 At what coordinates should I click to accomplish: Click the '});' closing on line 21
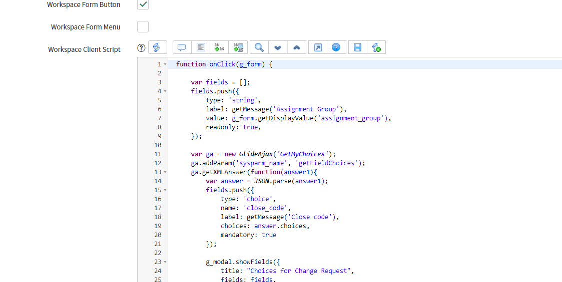pyautogui.click(x=211, y=244)
